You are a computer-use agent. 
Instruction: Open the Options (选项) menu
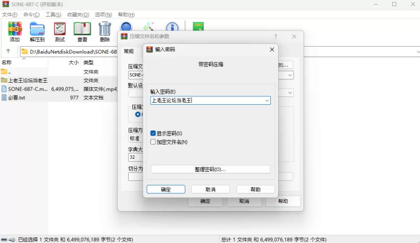tap(103, 15)
